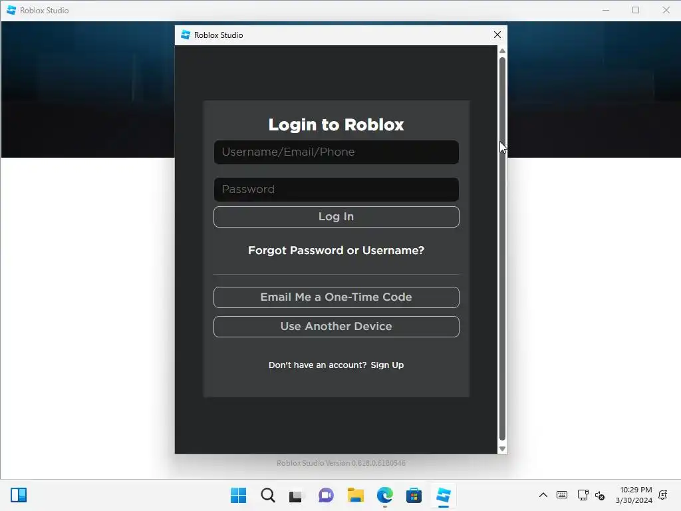Open Task View on the taskbar
Image resolution: width=681 pixels, height=511 pixels.
pos(297,495)
